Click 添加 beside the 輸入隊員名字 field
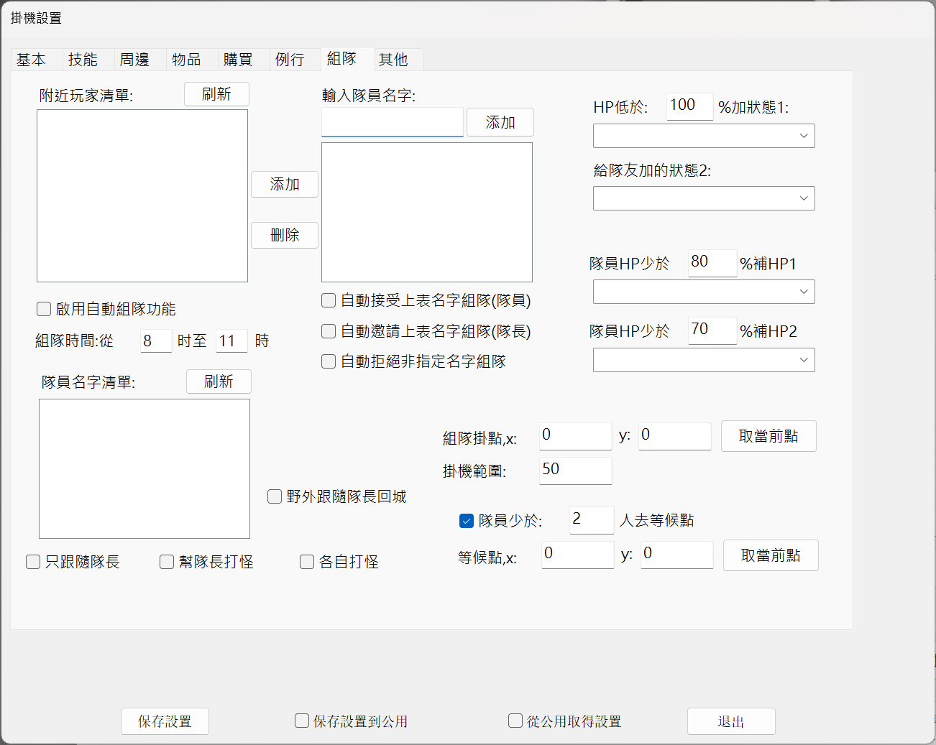936x745 pixels. pyautogui.click(x=500, y=122)
